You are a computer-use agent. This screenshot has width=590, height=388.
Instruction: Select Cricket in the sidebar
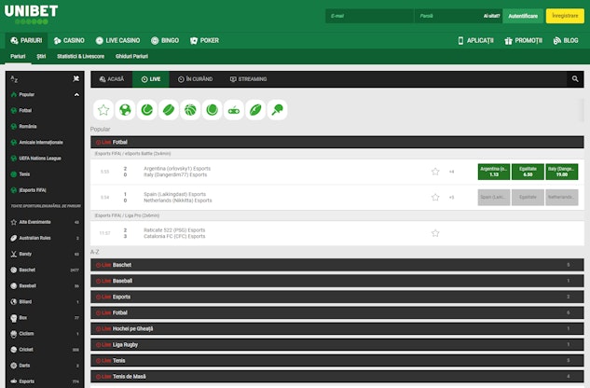click(x=45, y=350)
